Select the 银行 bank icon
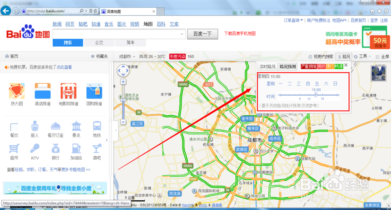Screen dimensions: 391x210 coord(56,148)
